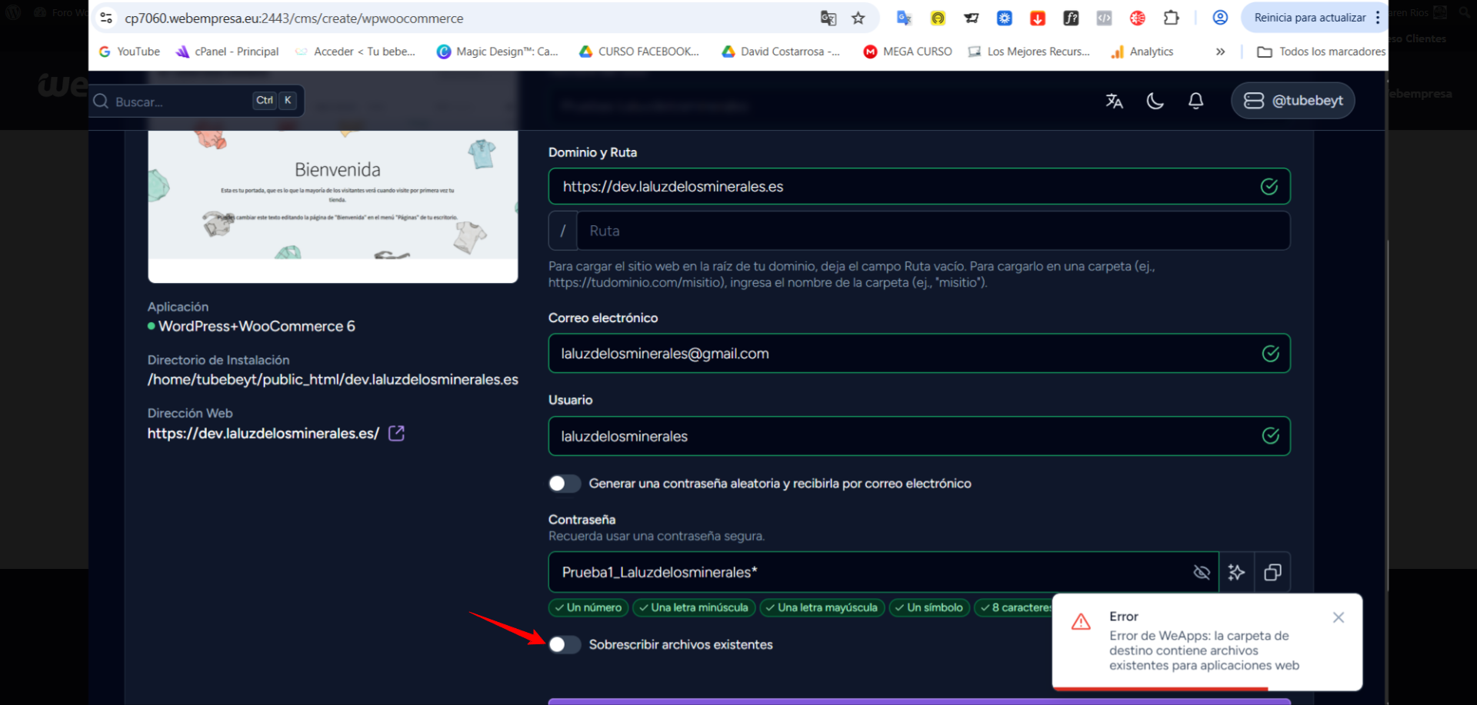Enable random password generation toggle
The image size is (1477, 705).
[564, 484]
